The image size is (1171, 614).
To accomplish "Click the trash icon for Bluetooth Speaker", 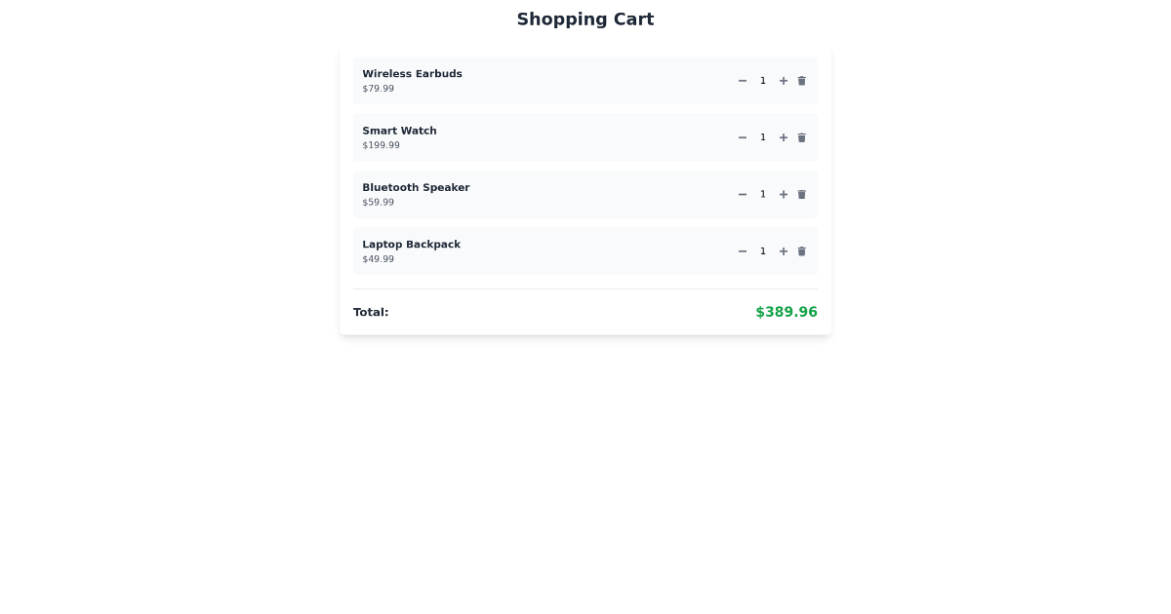I will [x=801, y=194].
